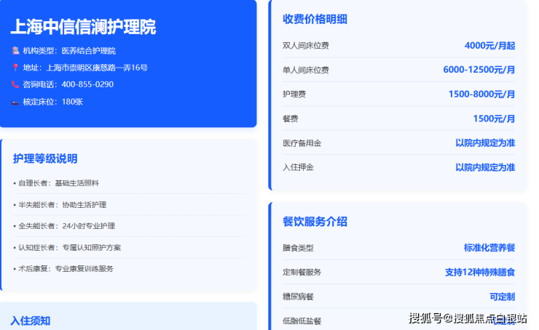Click the row 半失能长者：协助生活护理
This screenshot has height=330, width=539.
pyautogui.click(x=129, y=205)
